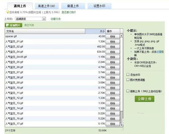This screenshot has height=134, width=169.
Task: Remove 人气宝贝_08.gif from the list
Action: tap(113, 78)
